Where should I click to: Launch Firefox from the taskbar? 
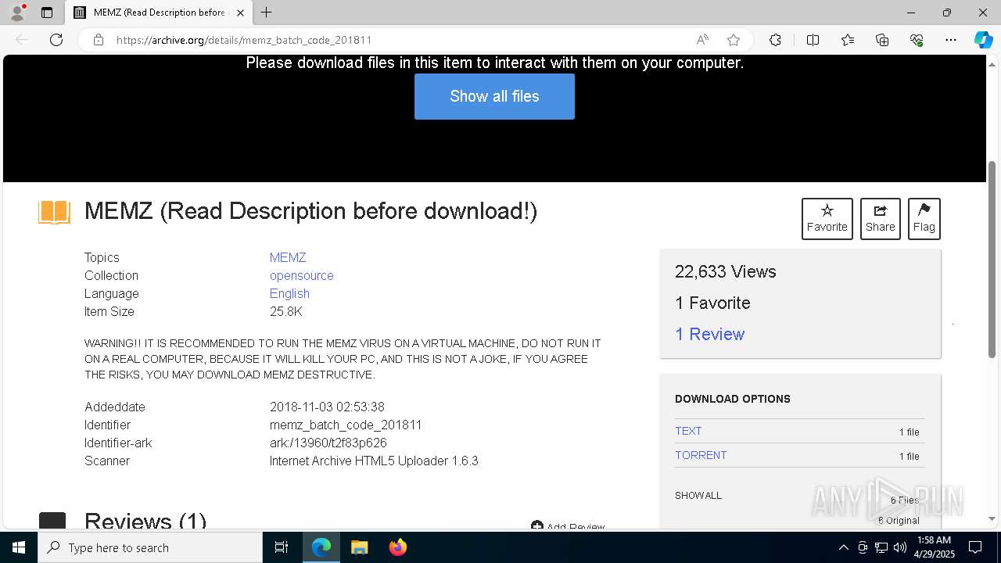(397, 547)
